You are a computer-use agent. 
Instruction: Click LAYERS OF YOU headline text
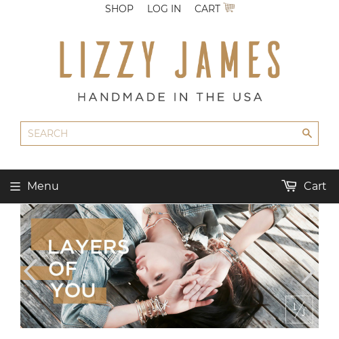tap(88, 268)
